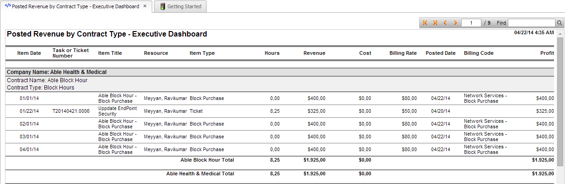
Task: Click the page number input field
Action: [471, 23]
